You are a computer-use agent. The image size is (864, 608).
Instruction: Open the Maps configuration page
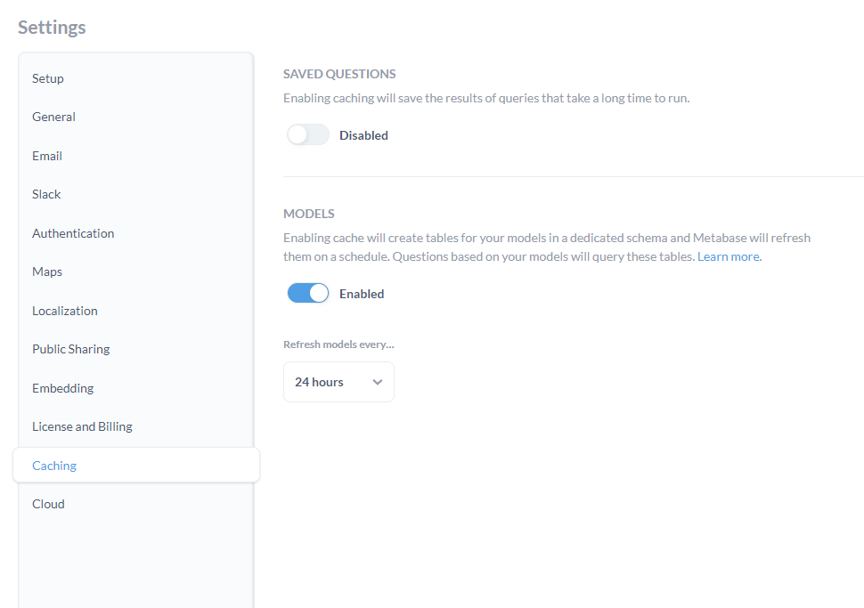coord(46,272)
